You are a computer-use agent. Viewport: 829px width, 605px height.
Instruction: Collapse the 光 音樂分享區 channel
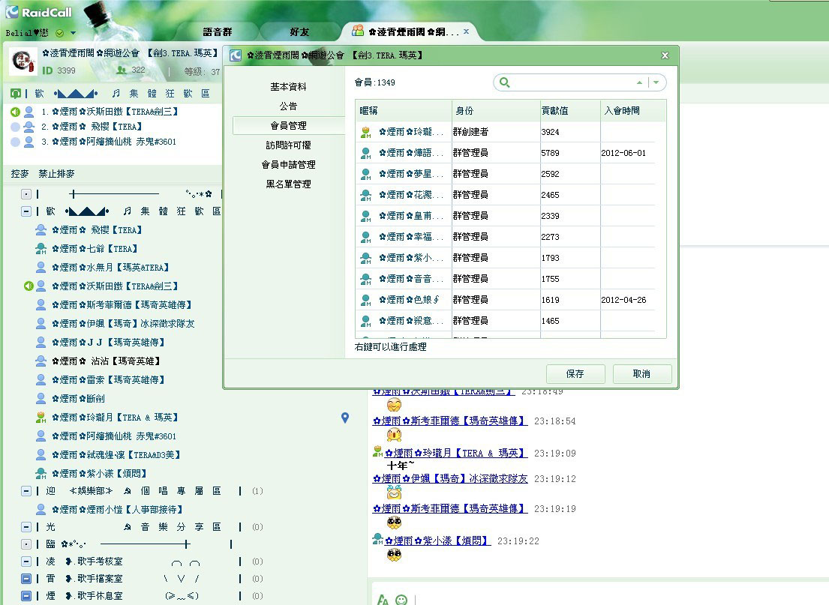click(26, 527)
